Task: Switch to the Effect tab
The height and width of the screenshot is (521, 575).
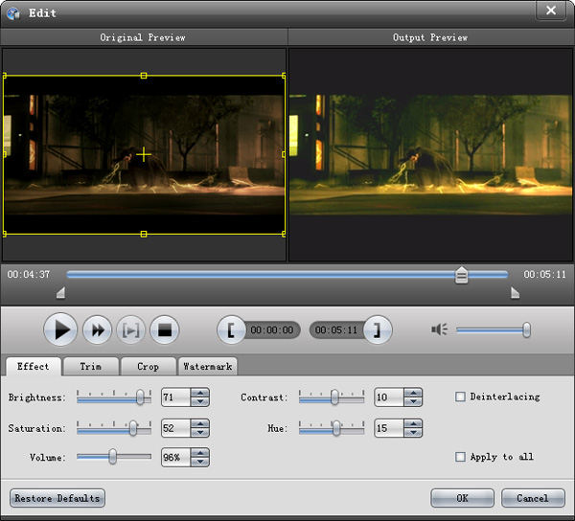Action: point(34,367)
